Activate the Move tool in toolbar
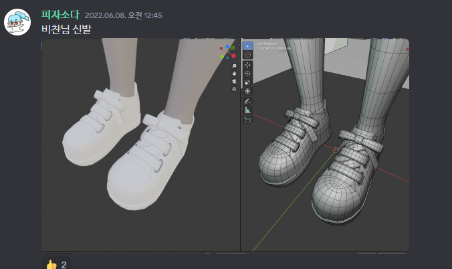This screenshot has width=452, height=269. [247, 65]
